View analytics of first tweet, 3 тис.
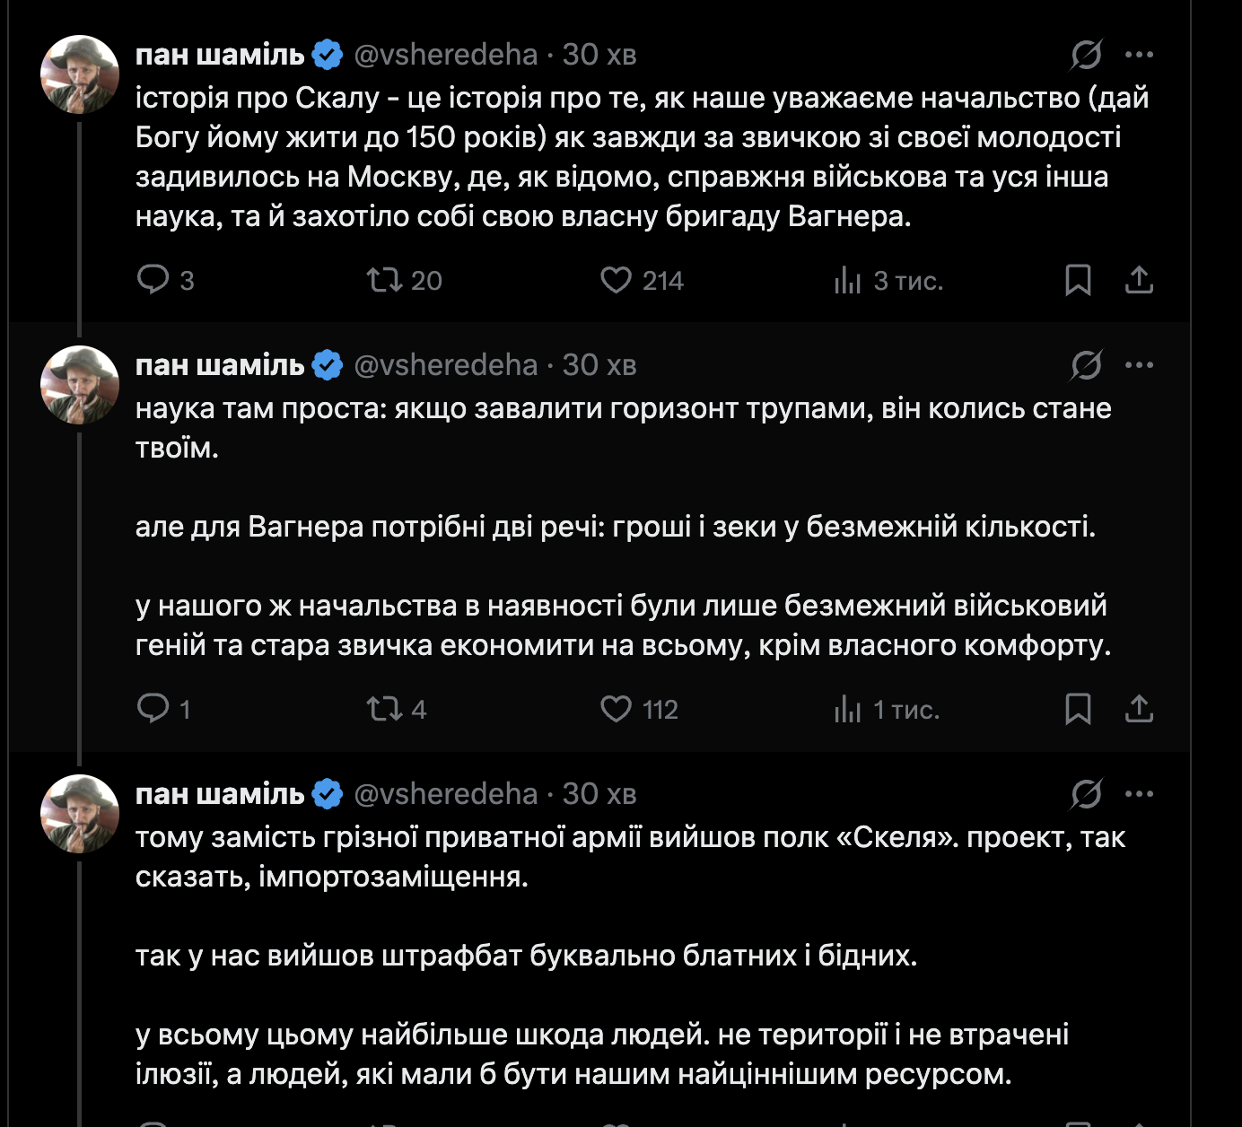Image resolution: width=1242 pixels, height=1127 pixels. point(847,280)
